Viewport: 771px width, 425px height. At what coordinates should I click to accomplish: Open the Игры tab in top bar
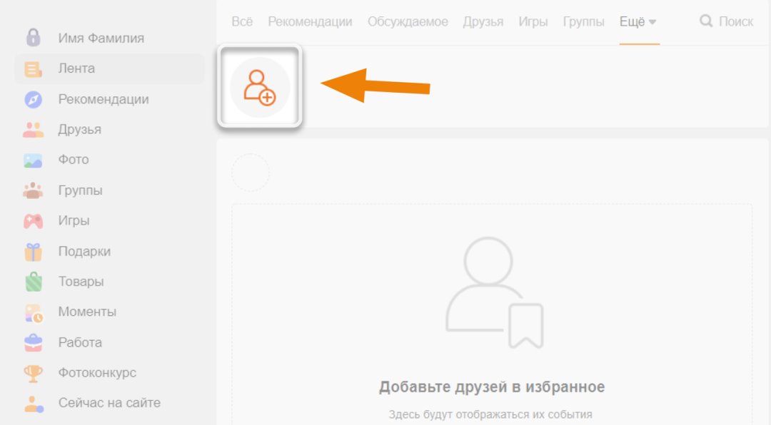point(533,22)
